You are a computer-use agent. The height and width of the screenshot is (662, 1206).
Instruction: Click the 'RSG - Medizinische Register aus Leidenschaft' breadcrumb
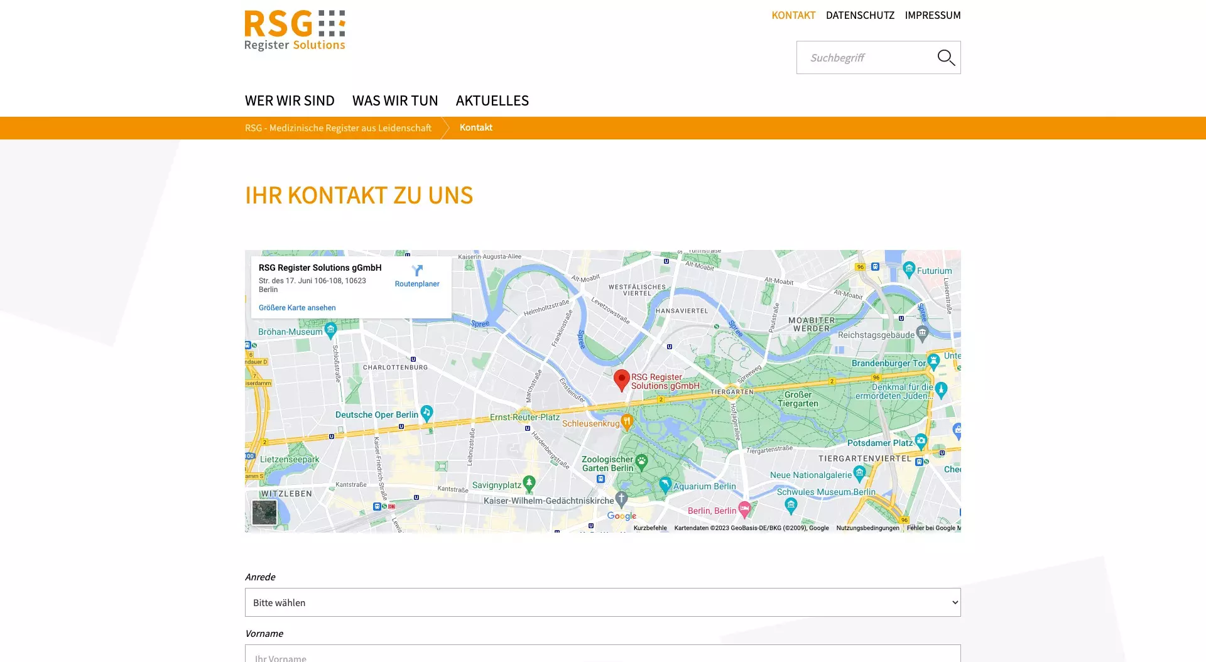click(x=338, y=128)
